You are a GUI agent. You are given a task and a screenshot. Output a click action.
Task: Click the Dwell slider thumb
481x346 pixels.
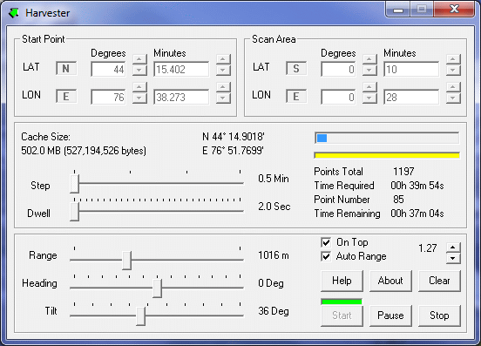[75, 212]
